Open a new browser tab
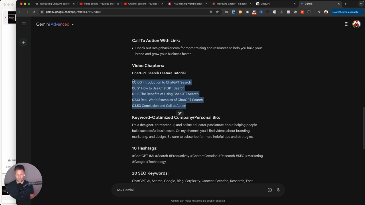 pos(345,4)
